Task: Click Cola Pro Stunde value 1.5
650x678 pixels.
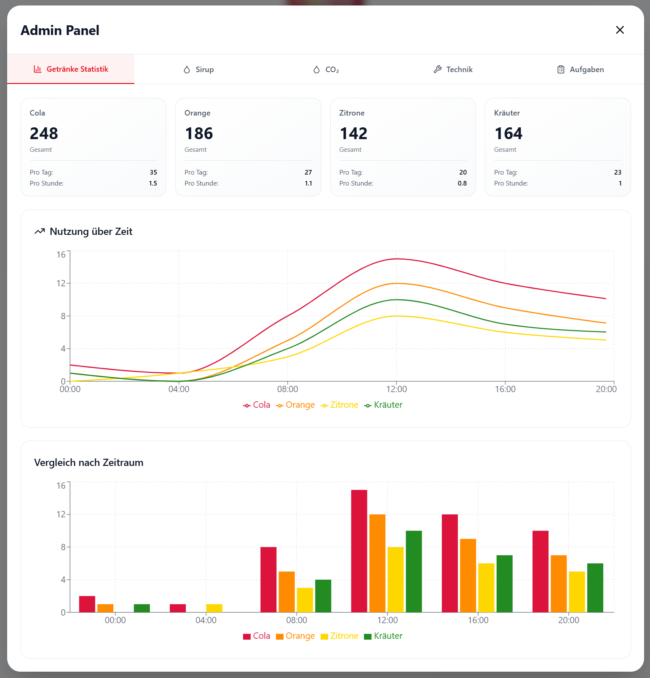Action: point(153,183)
